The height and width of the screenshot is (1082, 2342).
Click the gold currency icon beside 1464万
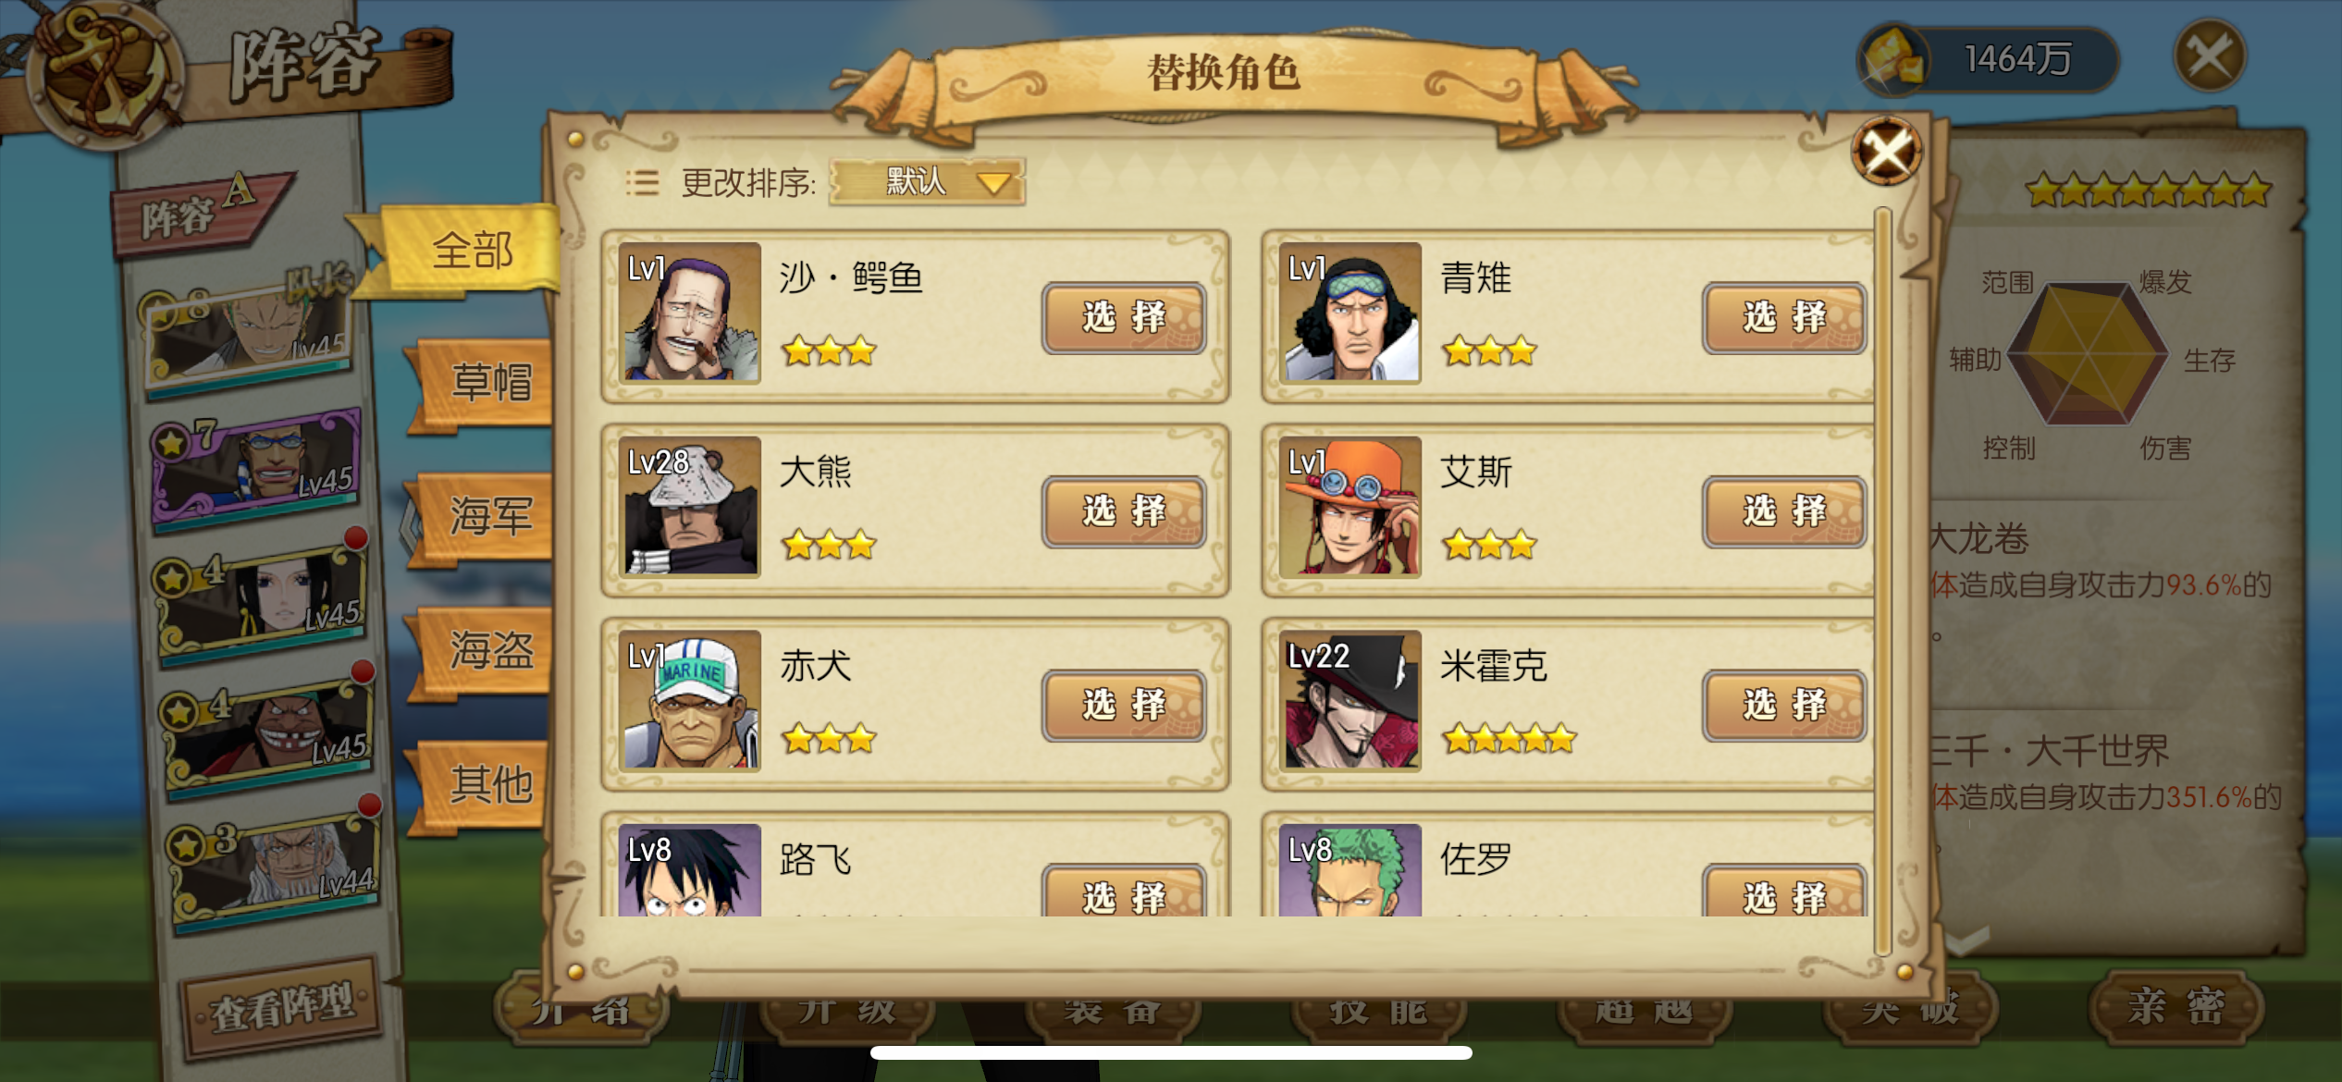(x=1894, y=59)
